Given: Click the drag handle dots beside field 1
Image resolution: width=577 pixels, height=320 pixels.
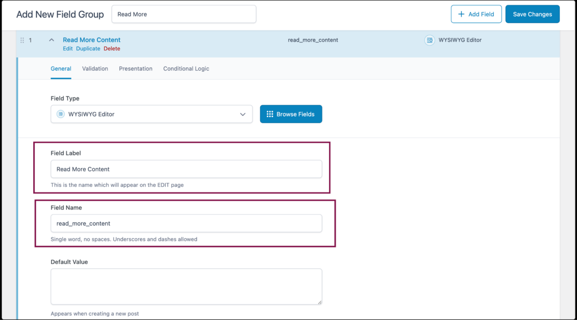Looking at the screenshot, I should 22,40.
